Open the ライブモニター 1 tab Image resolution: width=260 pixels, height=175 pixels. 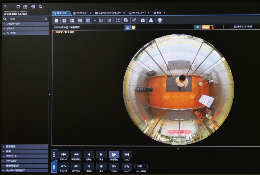[139, 13]
